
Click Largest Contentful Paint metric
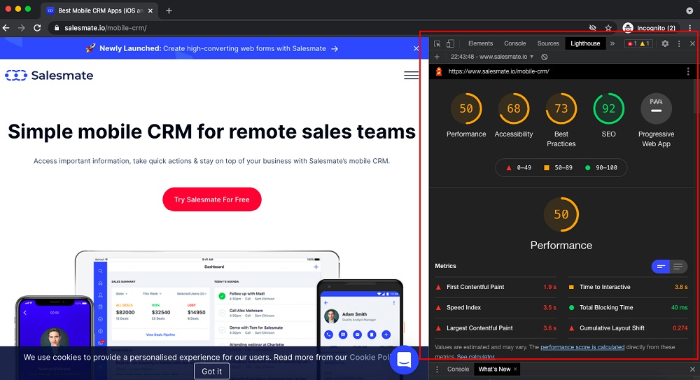[x=496, y=328]
